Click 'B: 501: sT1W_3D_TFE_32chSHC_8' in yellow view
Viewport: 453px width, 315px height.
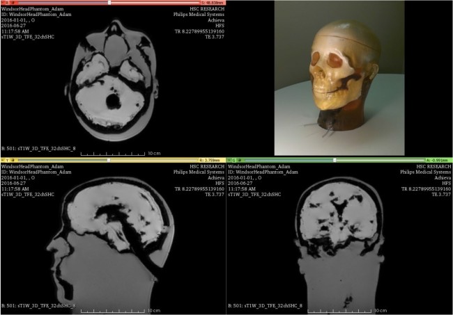tap(38, 306)
